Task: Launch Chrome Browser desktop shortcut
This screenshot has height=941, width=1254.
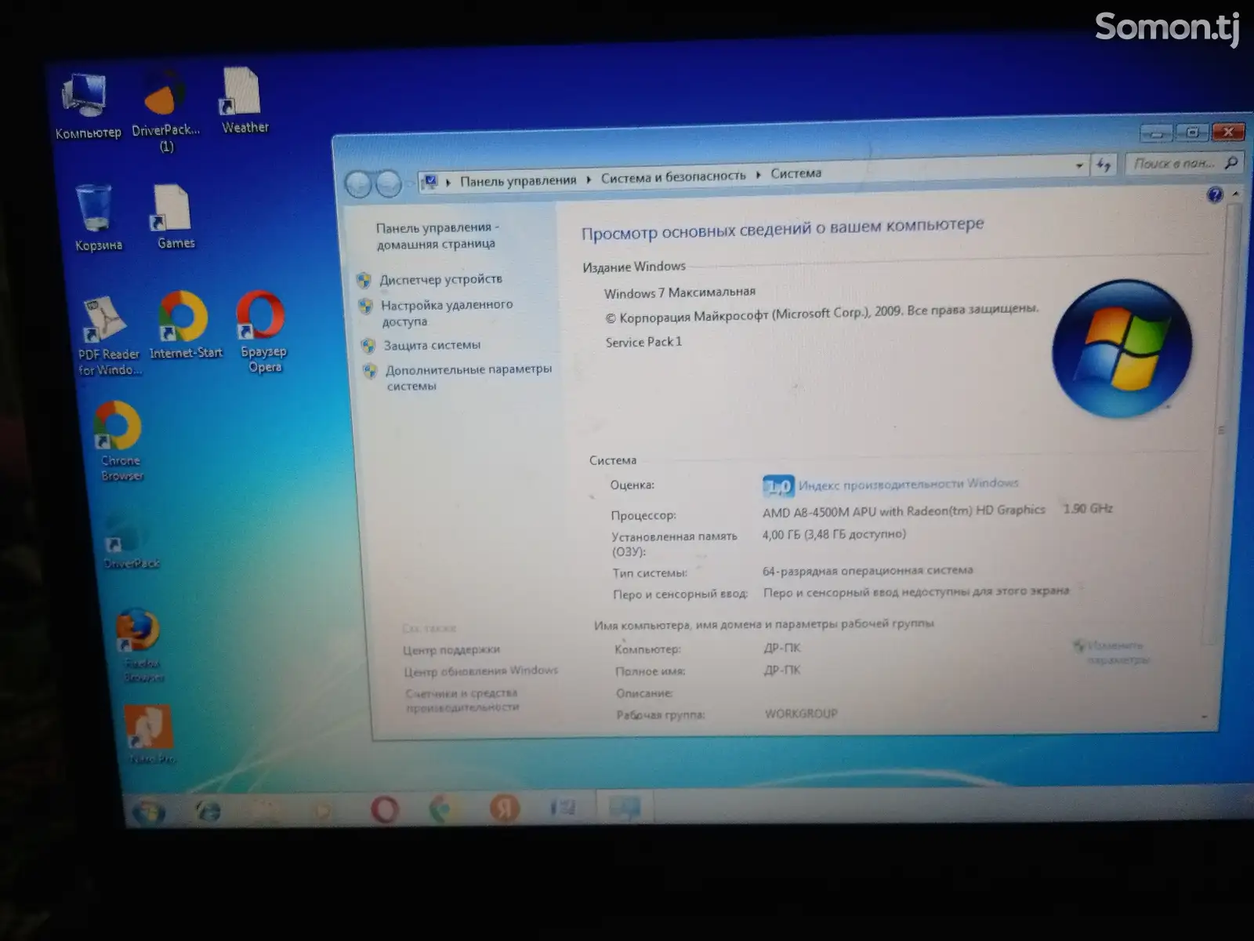Action: click(x=119, y=441)
